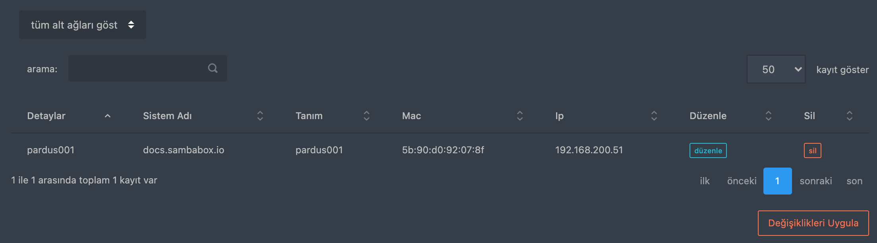Screen dimensions: 877x243
Task: Sort the Sil column
Action: click(849, 116)
